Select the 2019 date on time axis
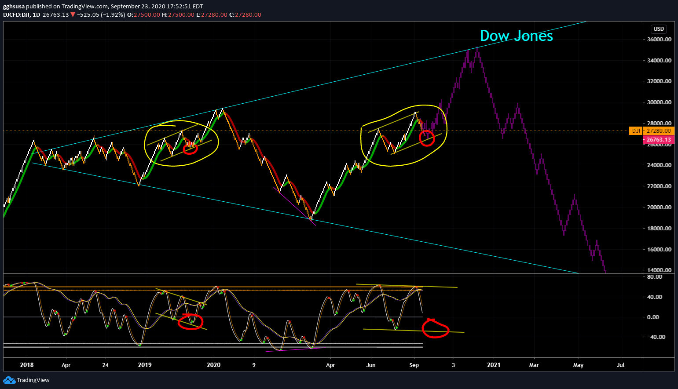 (x=145, y=365)
